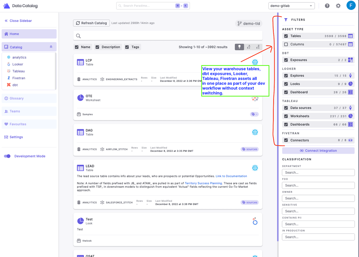Screen dimensions: 359x257
Task: Uncheck the Explores filter checkbox
Action: (x=286, y=75)
